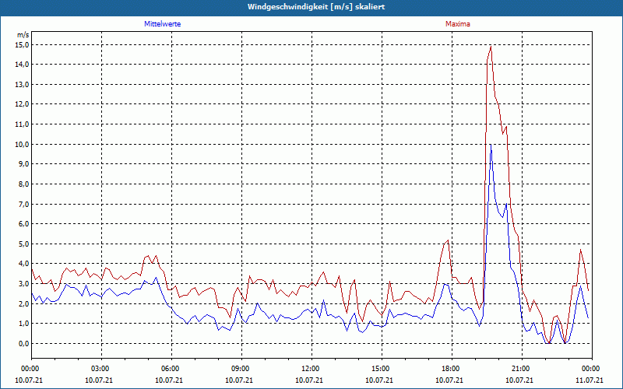Click the 12,0 y-axis value

click(23, 104)
